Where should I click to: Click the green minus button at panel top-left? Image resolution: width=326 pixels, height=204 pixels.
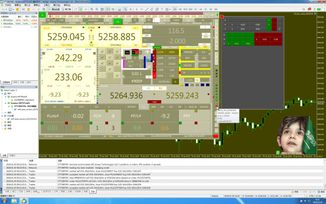point(42,15)
